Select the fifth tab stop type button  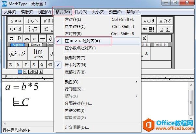[x=41, y=72]
